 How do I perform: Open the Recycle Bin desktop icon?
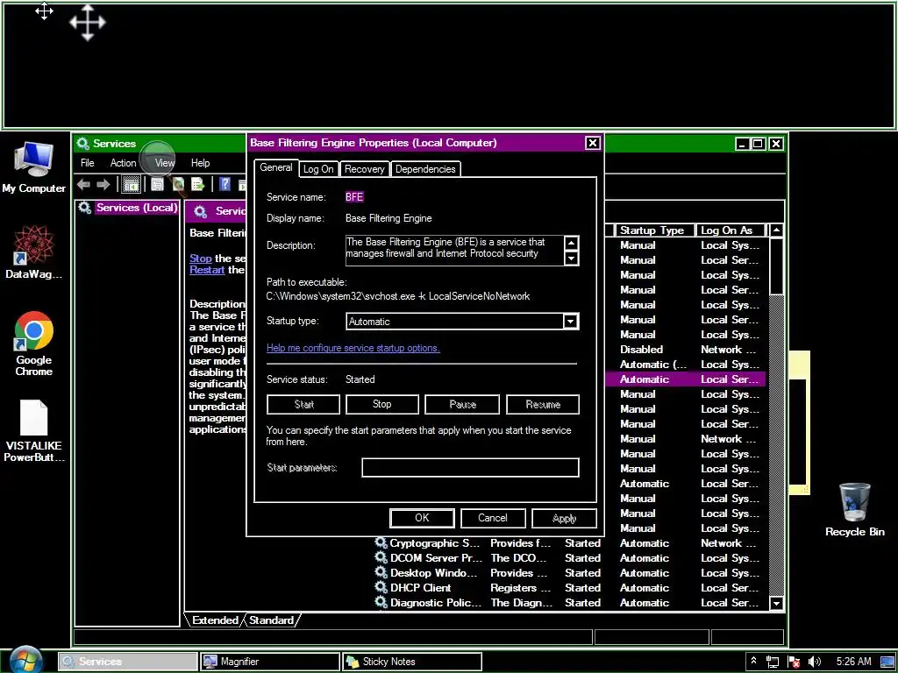tap(854, 509)
